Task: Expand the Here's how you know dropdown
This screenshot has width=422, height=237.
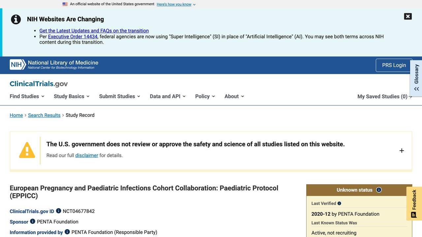Action: point(176,4)
